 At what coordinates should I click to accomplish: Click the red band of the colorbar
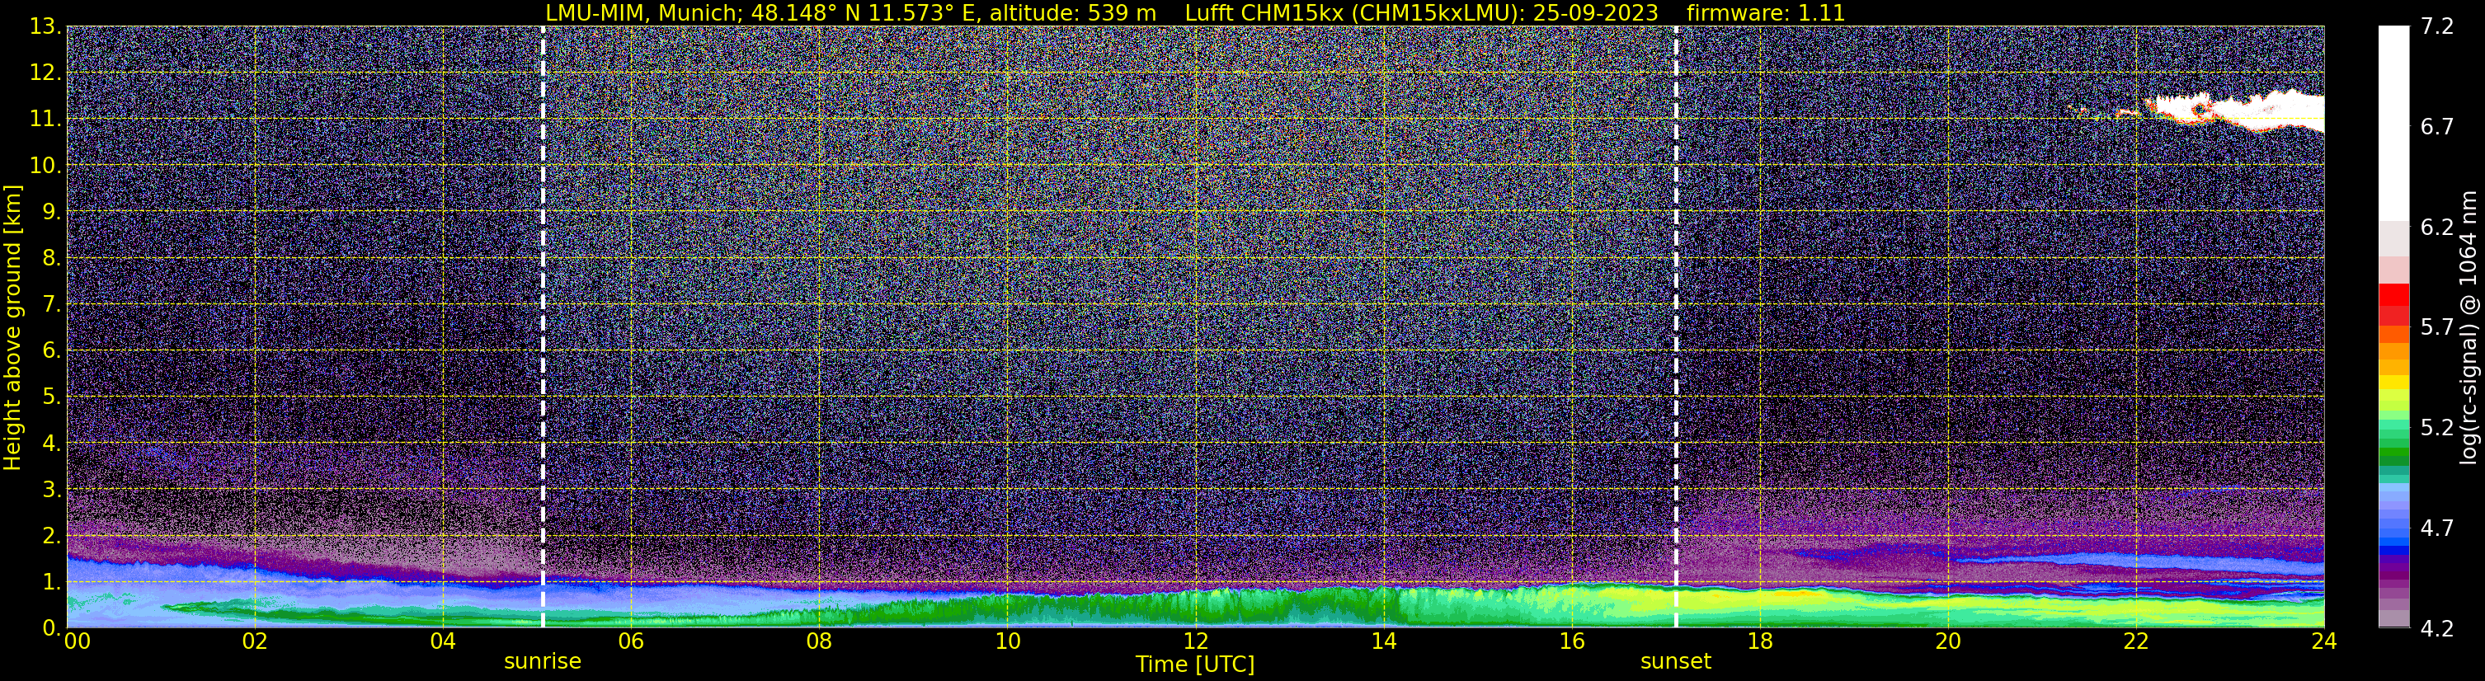click(2393, 304)
